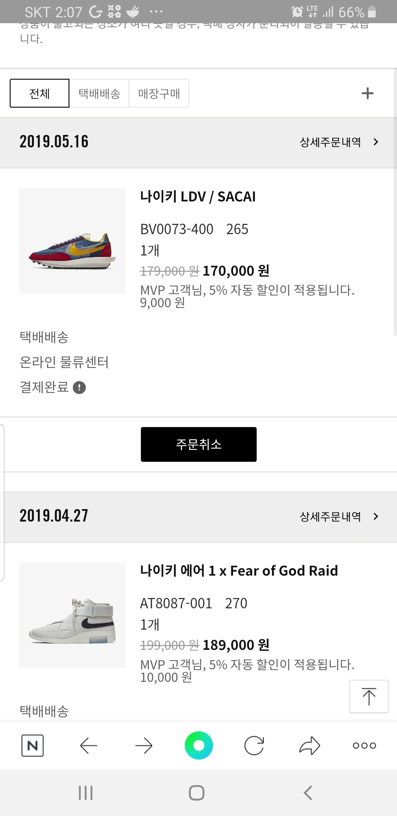Go back with browser left arrow

[x=89, y=745]
